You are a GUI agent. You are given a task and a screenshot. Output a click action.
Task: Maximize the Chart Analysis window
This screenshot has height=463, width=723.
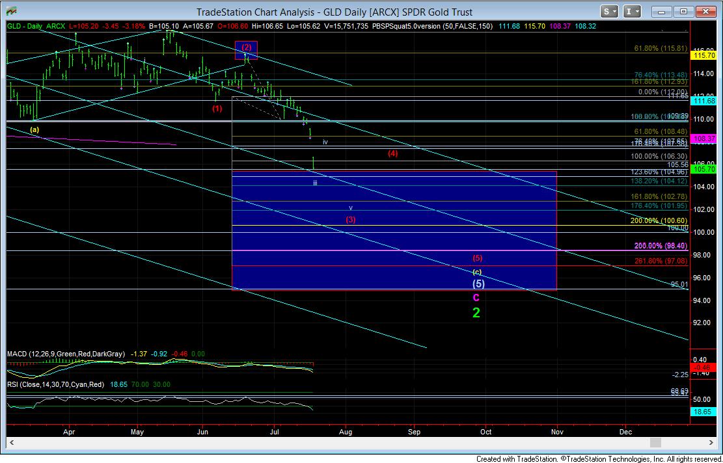click(684, 12)
